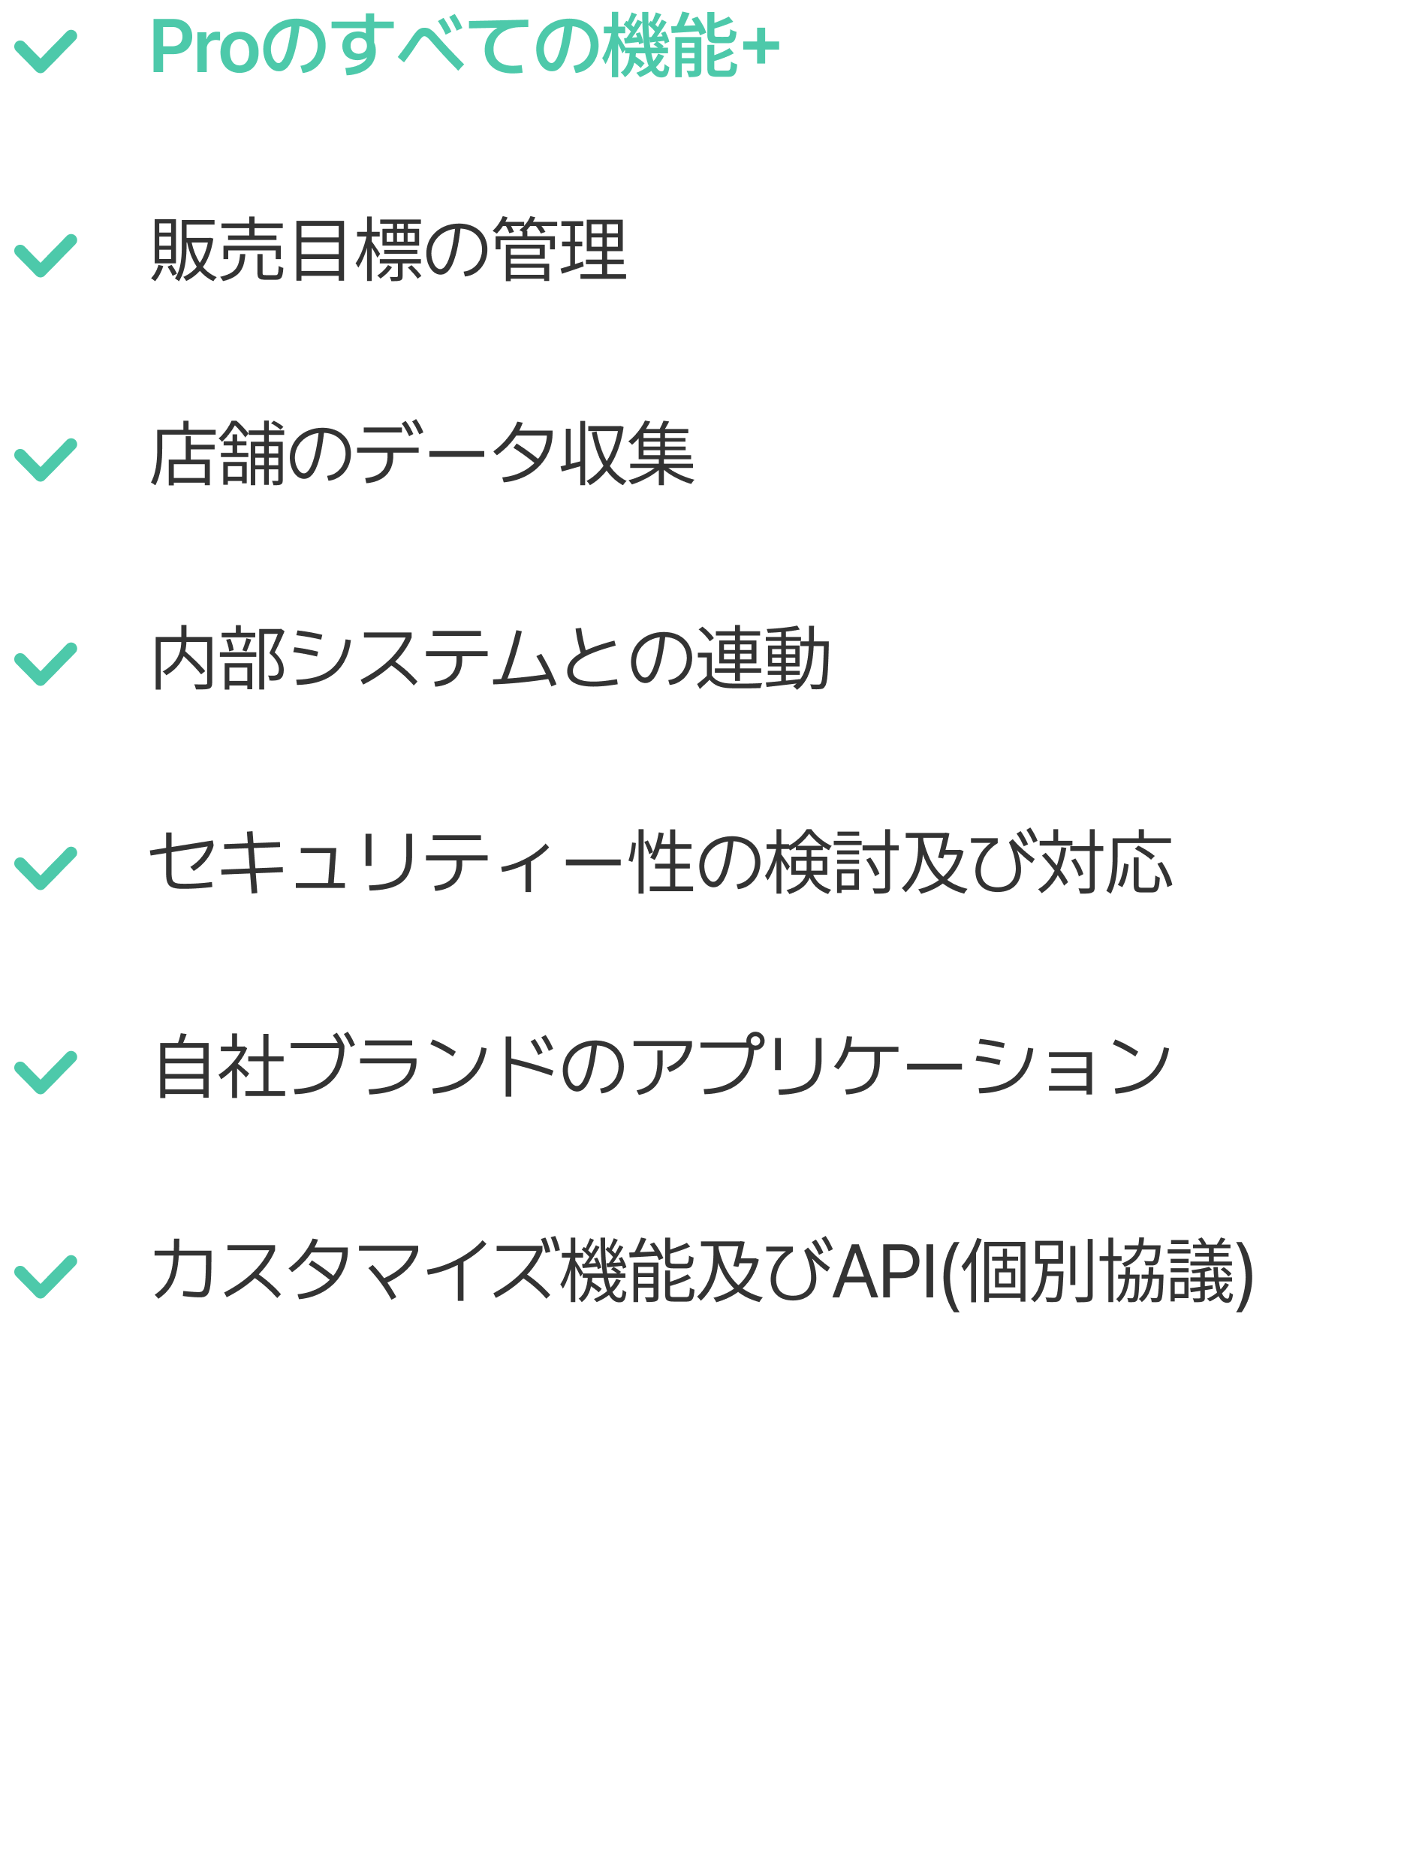
Task: Select the green Proのすべての機能+ heading
Action: (465, 46)
